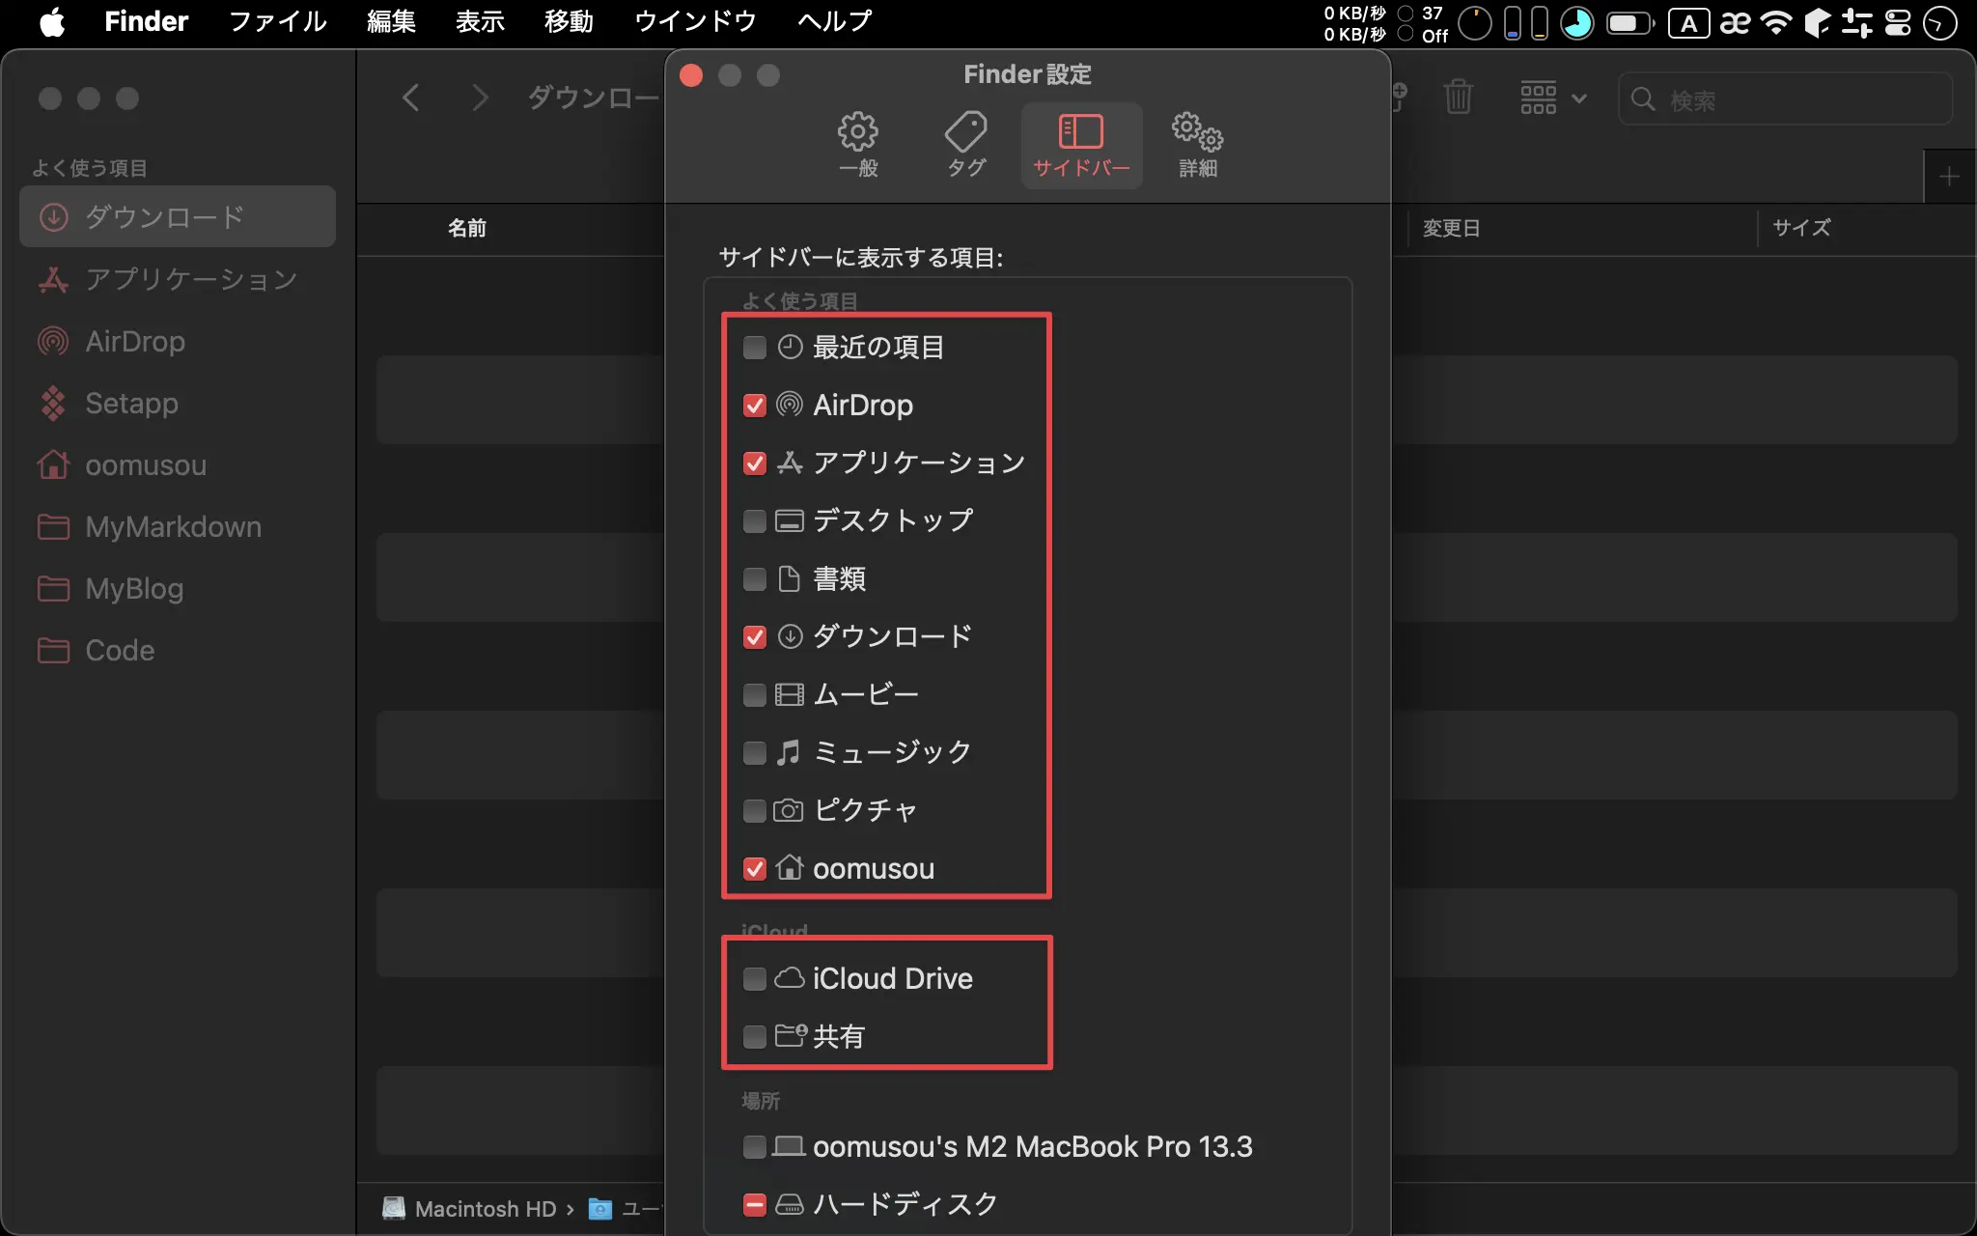The image size is (1977, 1236).
Task: Uncheck the AirDrop checkbox in settings
Action: 755,406
